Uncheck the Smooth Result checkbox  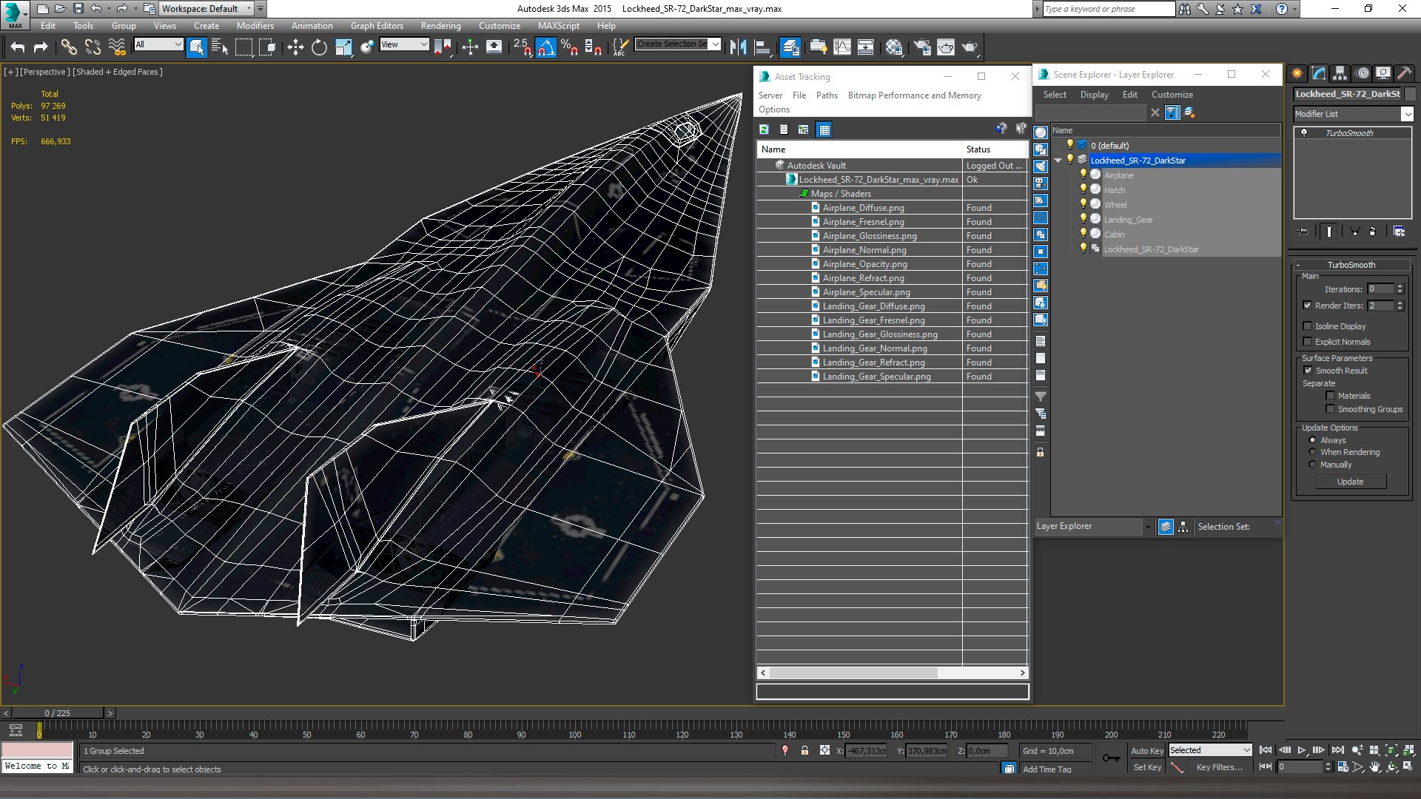pyautogui.click(x=1308, y=371)
